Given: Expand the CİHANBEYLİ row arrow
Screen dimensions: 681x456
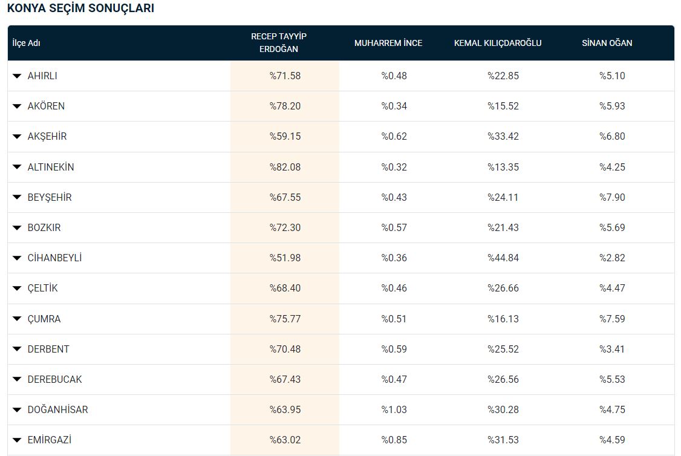Looking at the screenshot, I should click(17, 258).
